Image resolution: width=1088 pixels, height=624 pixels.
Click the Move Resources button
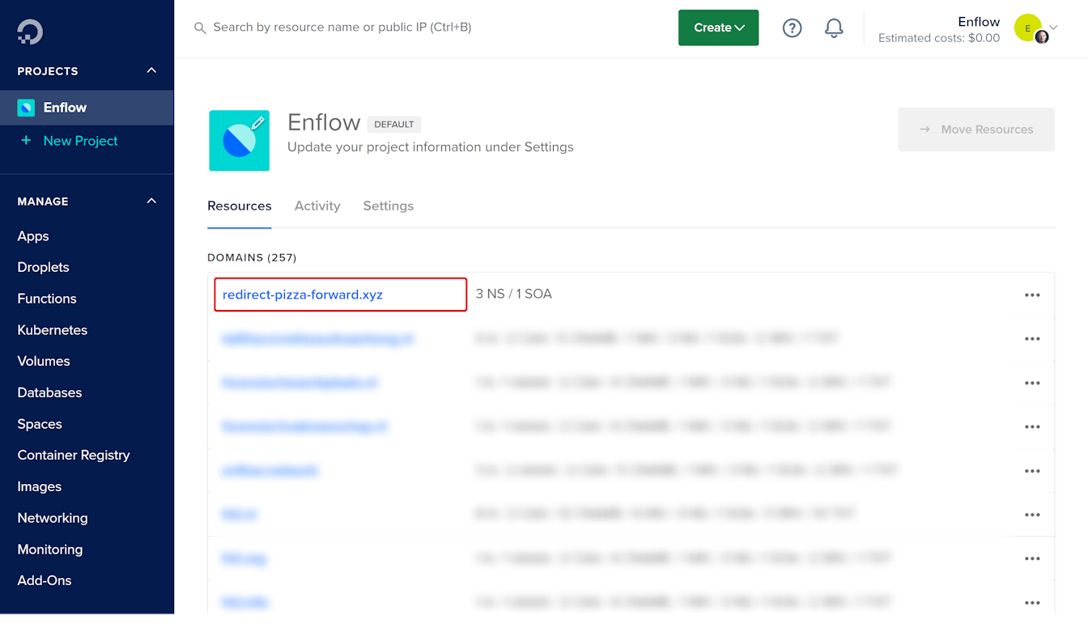pyautogui.click(x=975, y=129)
